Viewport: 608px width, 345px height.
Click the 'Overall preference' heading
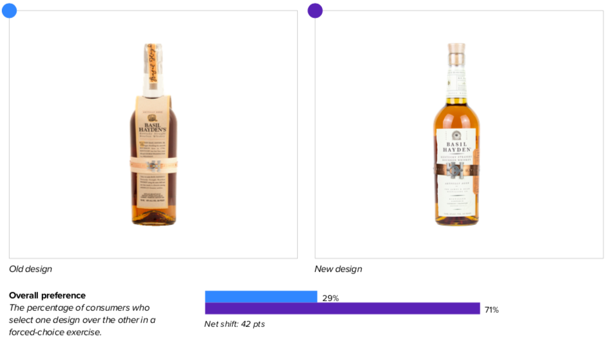point(47,295)
